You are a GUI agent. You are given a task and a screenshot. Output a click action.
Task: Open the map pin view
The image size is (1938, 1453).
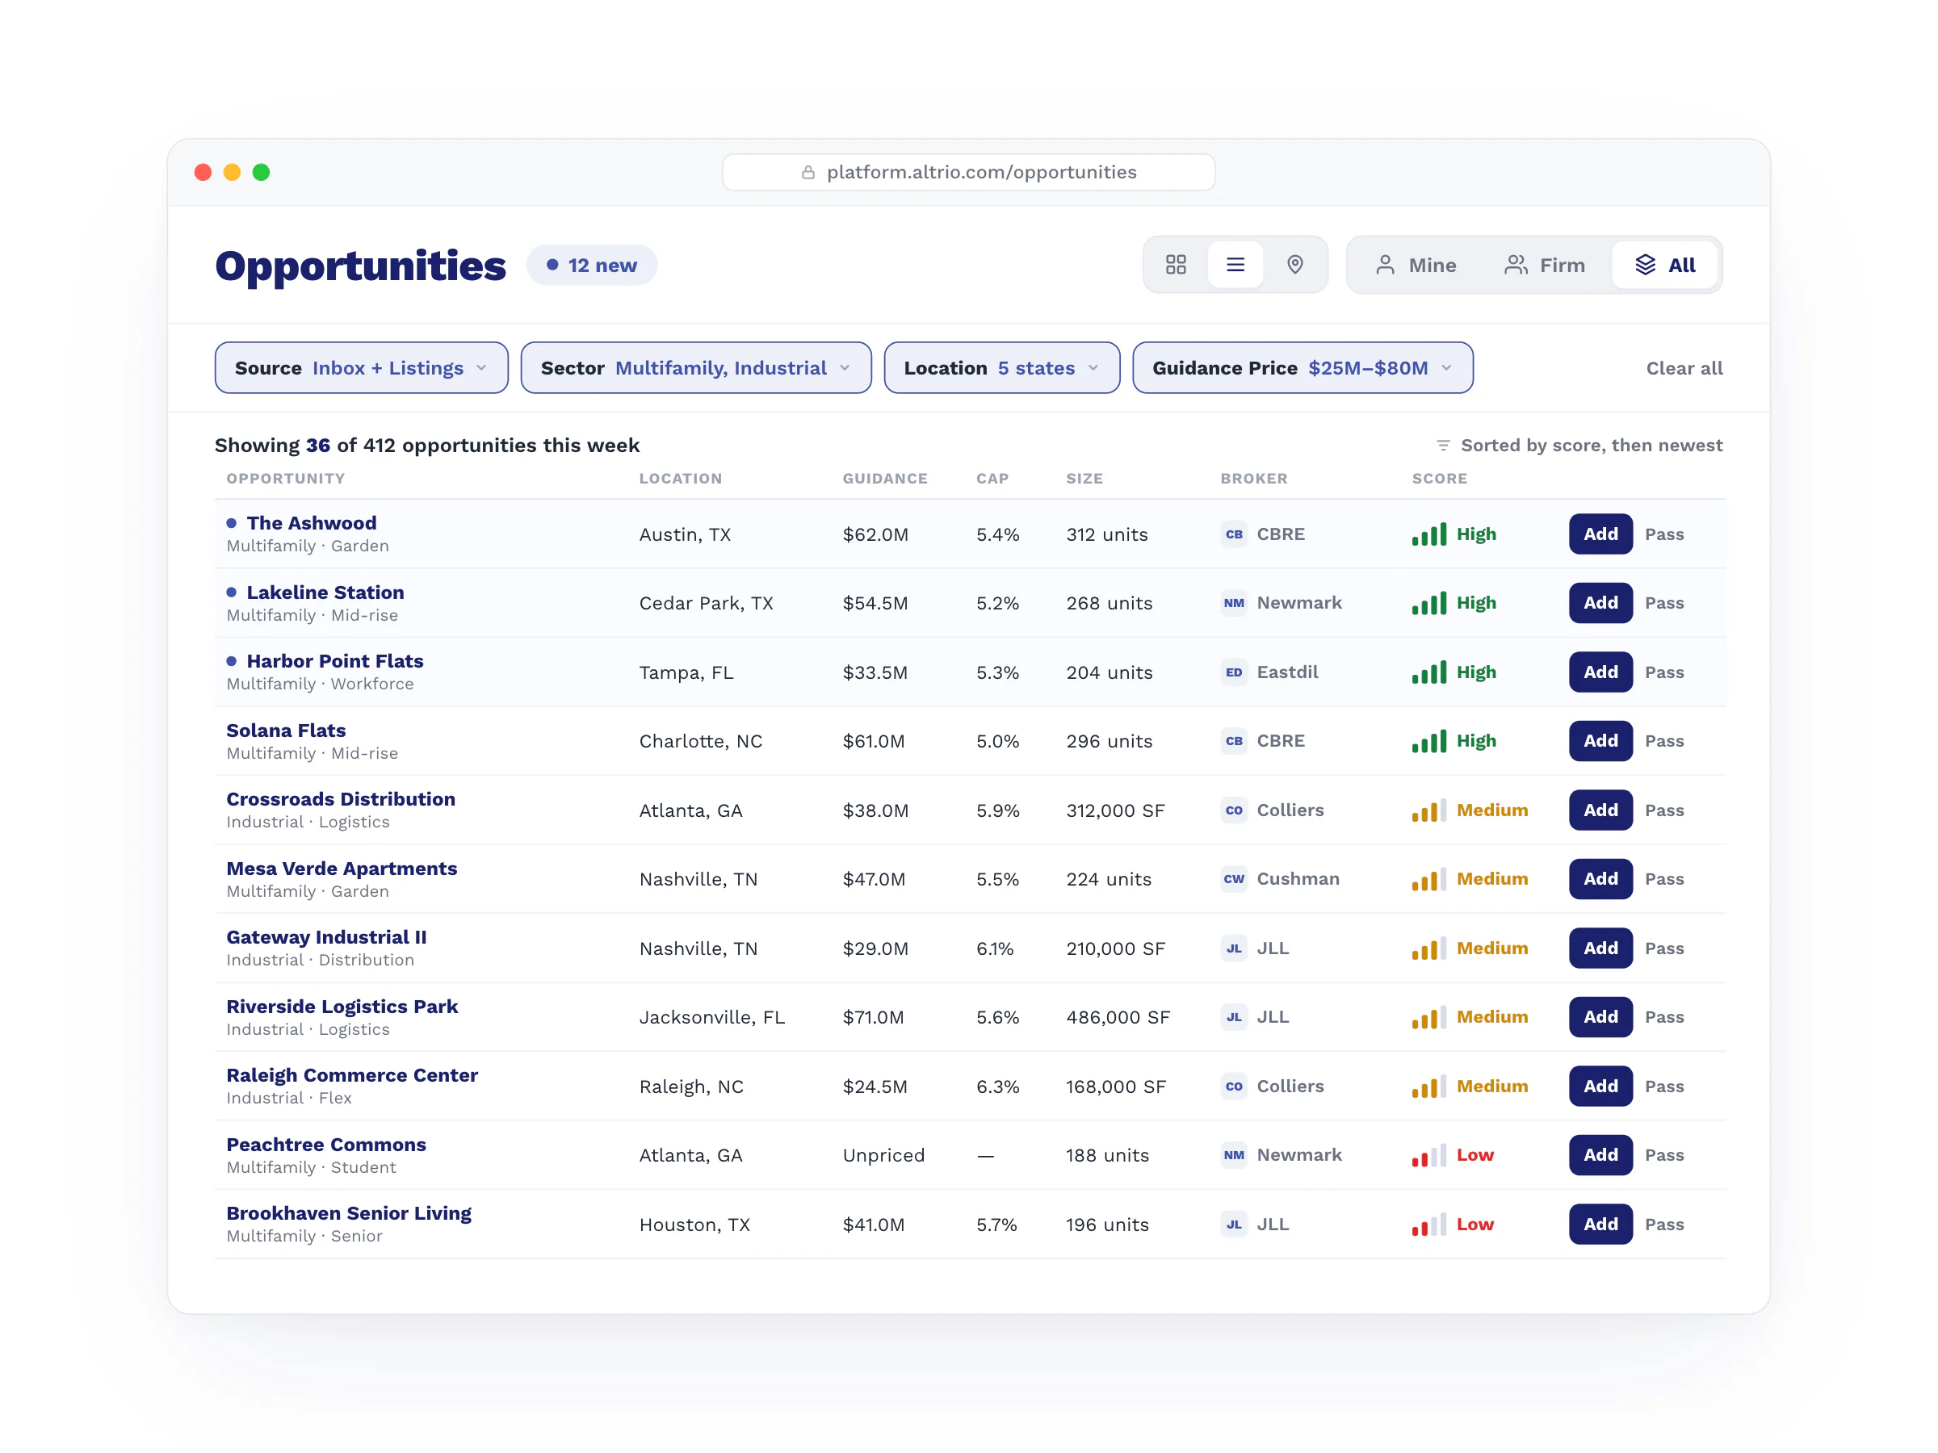[x=1295, y=265]
